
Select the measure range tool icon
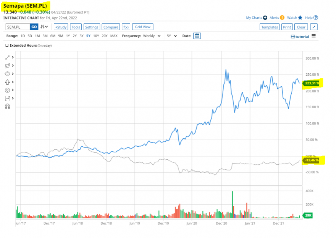8,99
